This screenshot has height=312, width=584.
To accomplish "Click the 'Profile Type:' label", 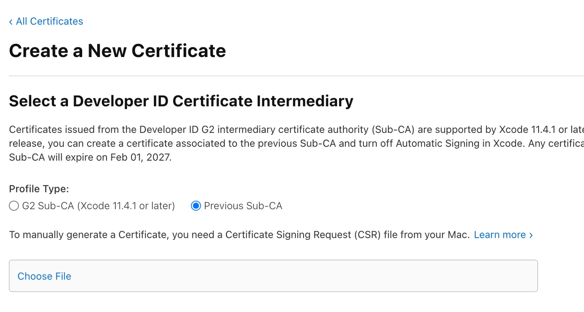I will coord(39,189).
